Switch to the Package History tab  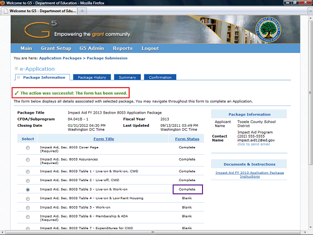pyautogui.click(x=91, y=77)
